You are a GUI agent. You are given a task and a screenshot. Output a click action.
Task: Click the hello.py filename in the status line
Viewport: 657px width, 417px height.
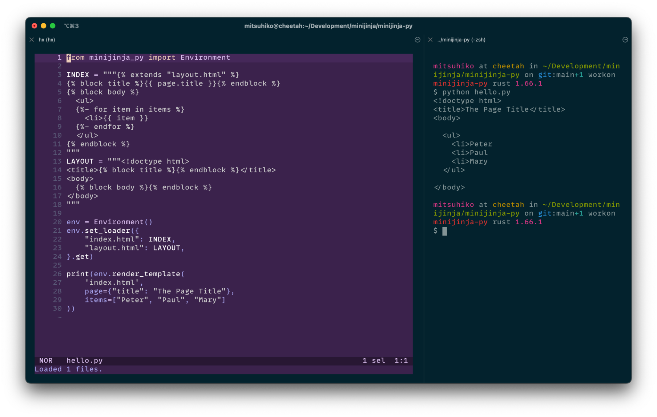pyautogui.click(x=84, y=360)
